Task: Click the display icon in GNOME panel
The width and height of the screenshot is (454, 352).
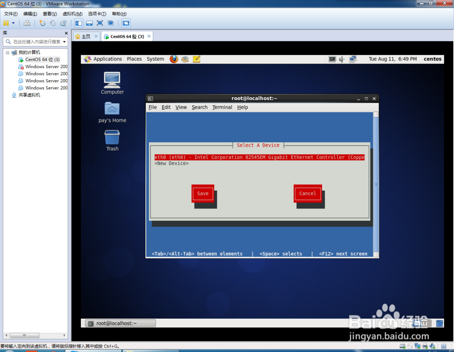Action: (332, 59)
